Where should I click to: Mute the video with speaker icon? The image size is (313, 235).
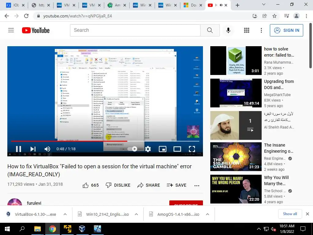[x=47, y=149]
